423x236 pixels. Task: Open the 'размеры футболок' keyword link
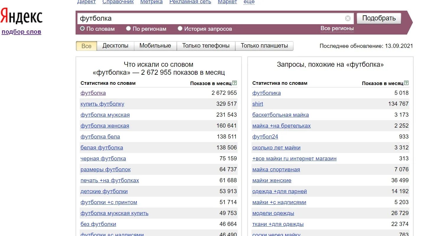point(105,170)
